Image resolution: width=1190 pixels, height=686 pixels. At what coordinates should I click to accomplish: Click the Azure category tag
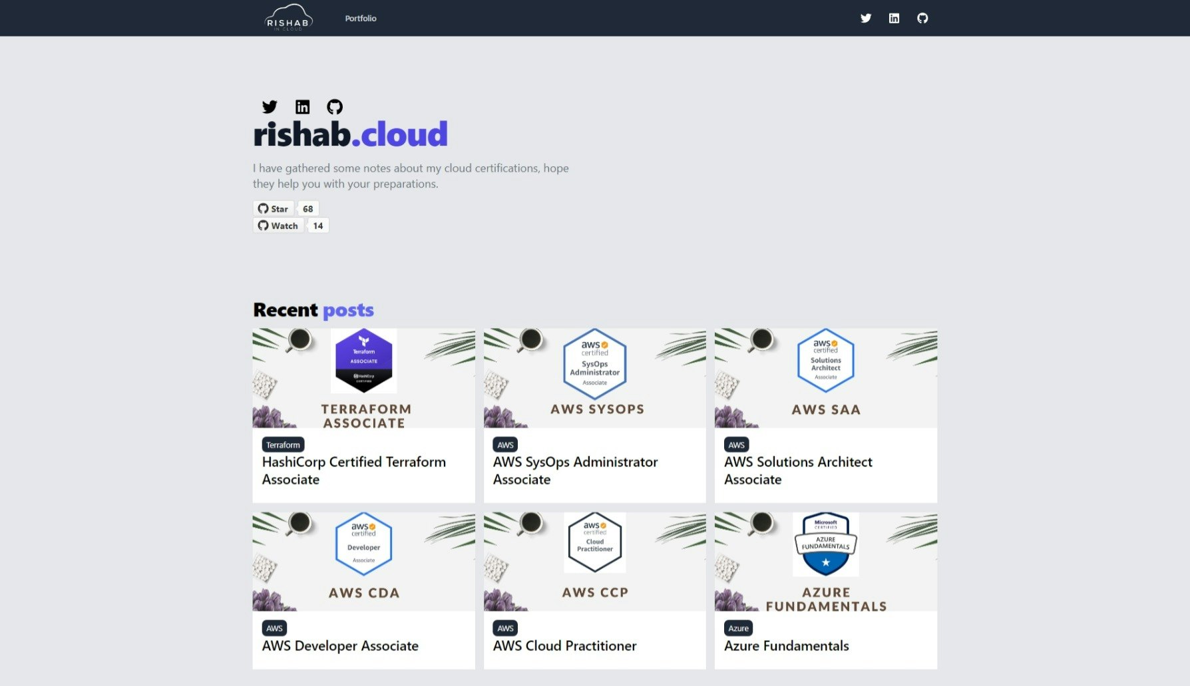[x=739, y=627]
